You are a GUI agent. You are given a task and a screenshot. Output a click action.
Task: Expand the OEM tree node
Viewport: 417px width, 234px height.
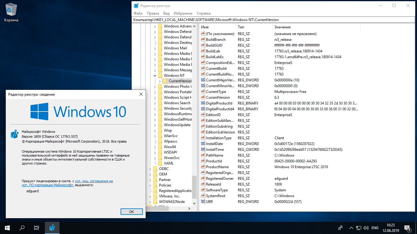[150, 174]
